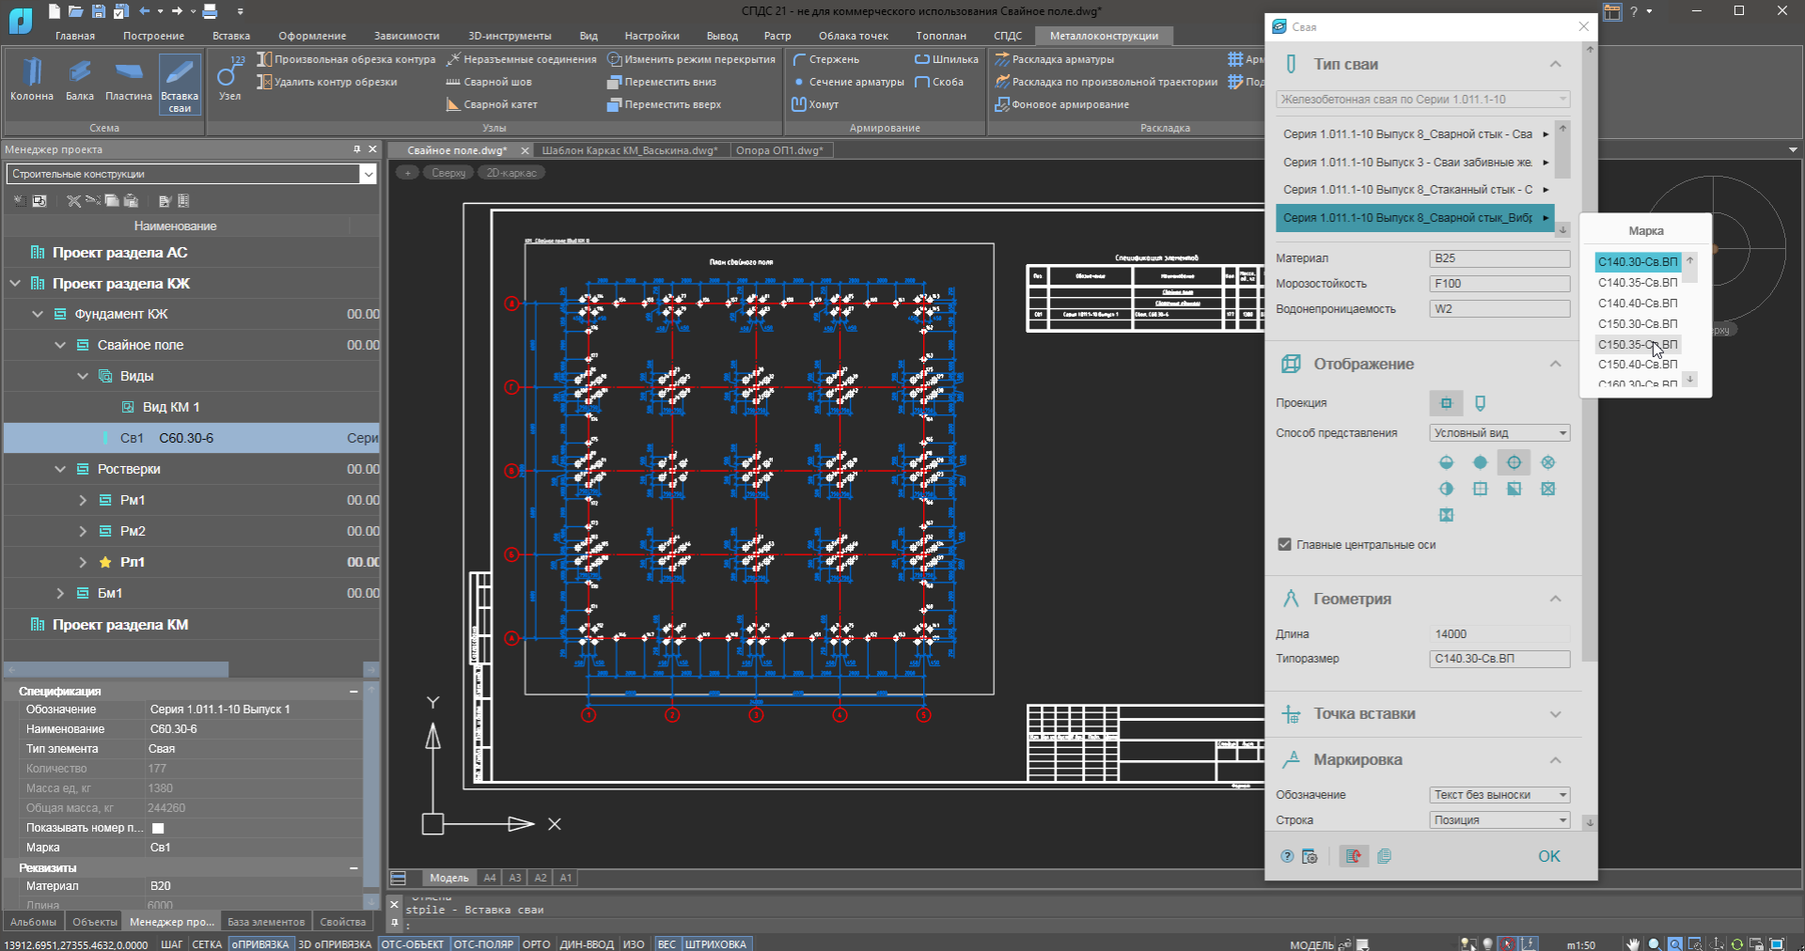Toggle ДИН-ВВОД in status bar
Viewport: 1805px width, 951px height.
tap(587, 943)
